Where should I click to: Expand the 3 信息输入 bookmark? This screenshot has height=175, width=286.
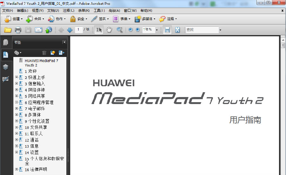[17, 83]
